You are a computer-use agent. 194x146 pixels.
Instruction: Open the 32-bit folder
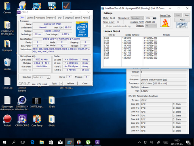coord(52,102)
